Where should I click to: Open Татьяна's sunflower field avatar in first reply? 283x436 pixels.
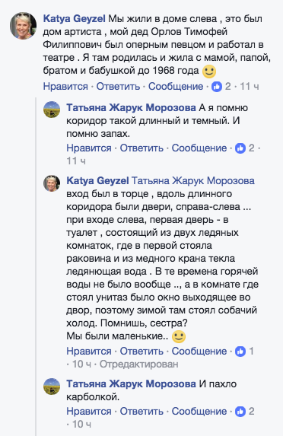52,110
